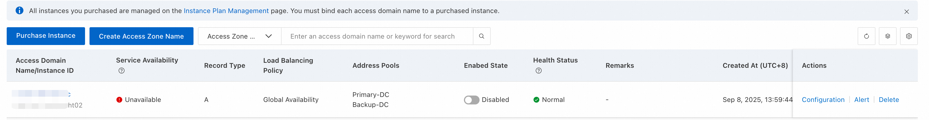Open the Instance Plan Management link
Image resolution: width=929 pixels, height=120 pixels.
pos(226,11)
